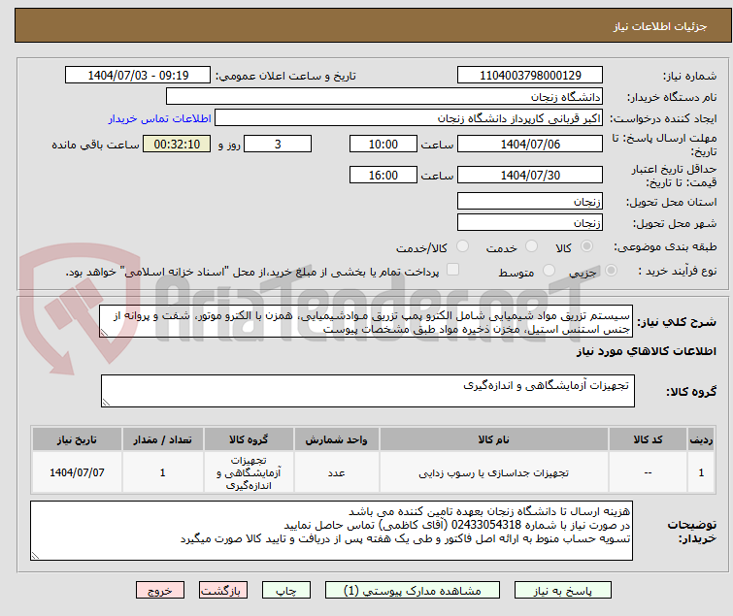Click the price validity date 1404/07/30

pos(530,176)
